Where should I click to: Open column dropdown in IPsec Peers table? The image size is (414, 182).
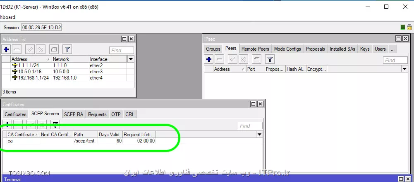405,69
